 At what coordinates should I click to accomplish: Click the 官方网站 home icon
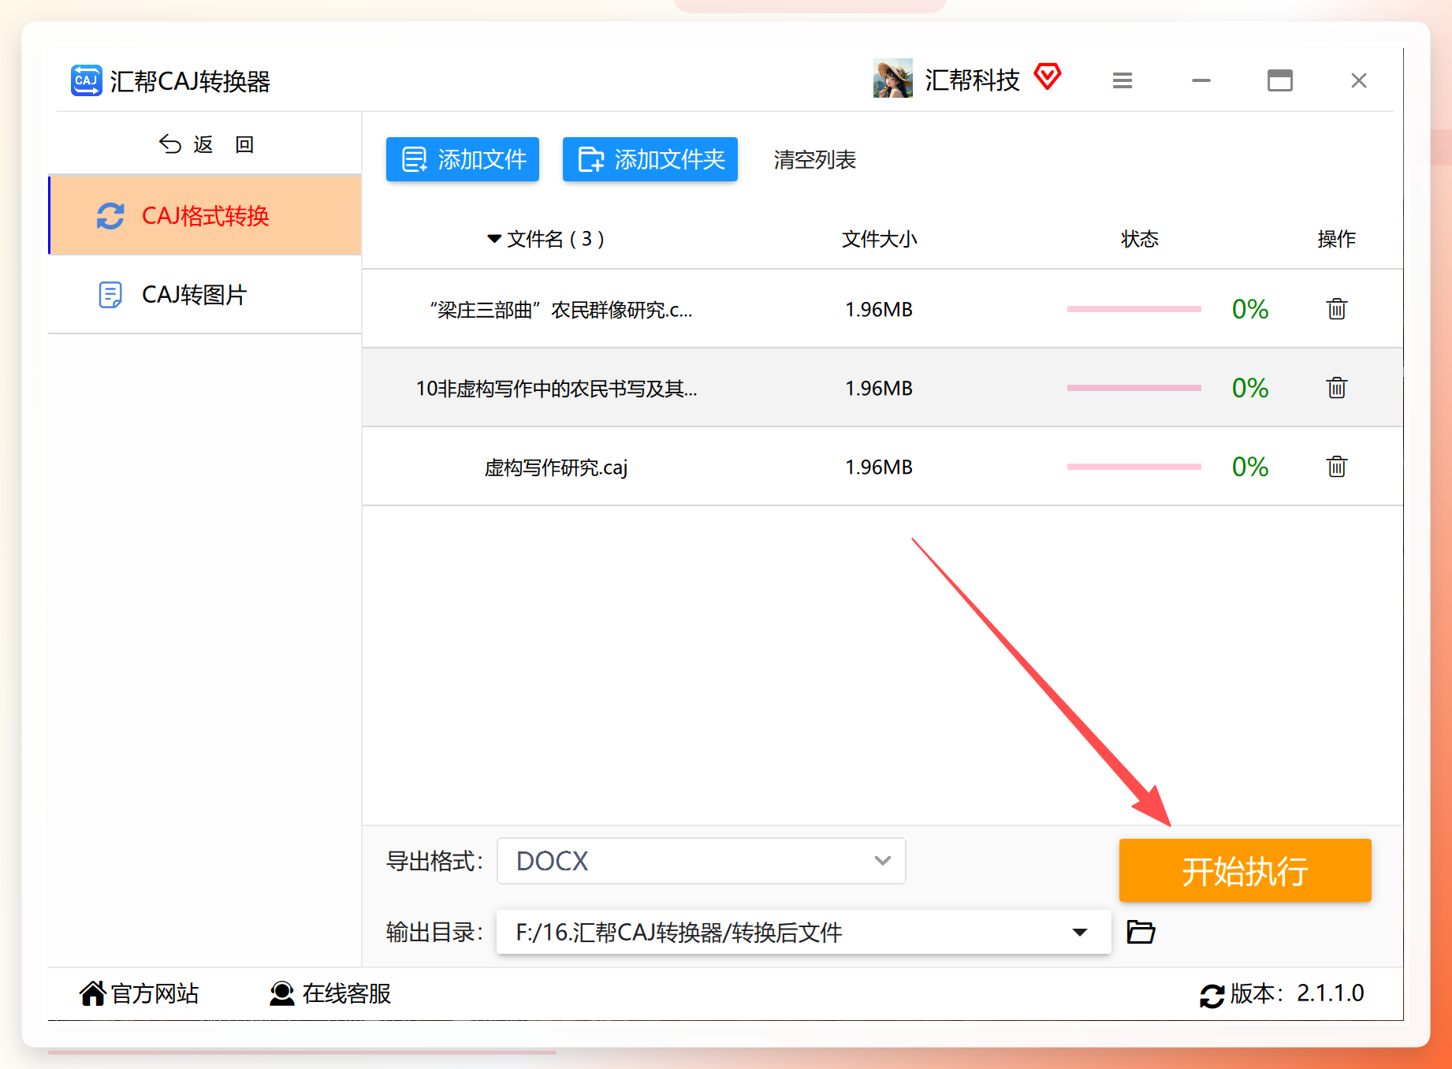tap(92, 993)
